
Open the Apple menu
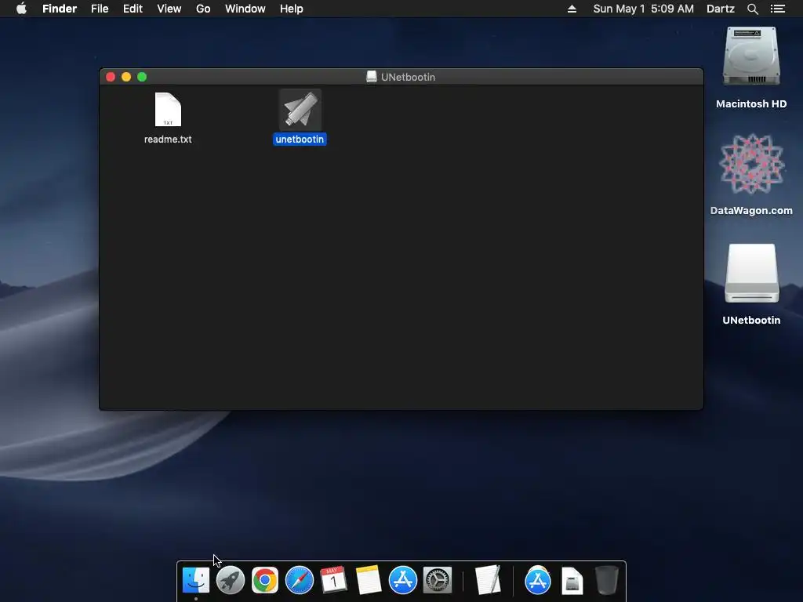[x=21, y=9]
